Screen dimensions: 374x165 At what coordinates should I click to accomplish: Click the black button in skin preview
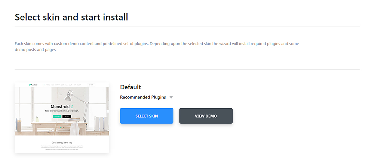(x=67, y=116)
